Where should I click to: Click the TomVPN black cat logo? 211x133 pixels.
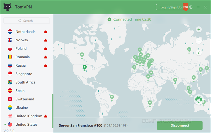coord(7,7)
